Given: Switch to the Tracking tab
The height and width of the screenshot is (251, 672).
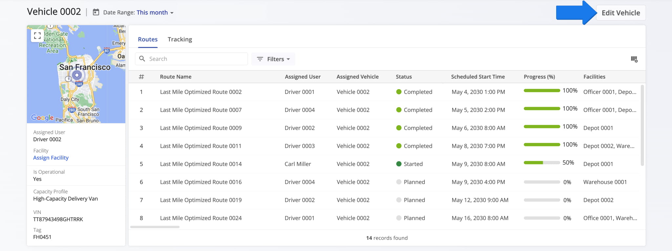Looking at the screenshot, I should [x=180, y=39].
